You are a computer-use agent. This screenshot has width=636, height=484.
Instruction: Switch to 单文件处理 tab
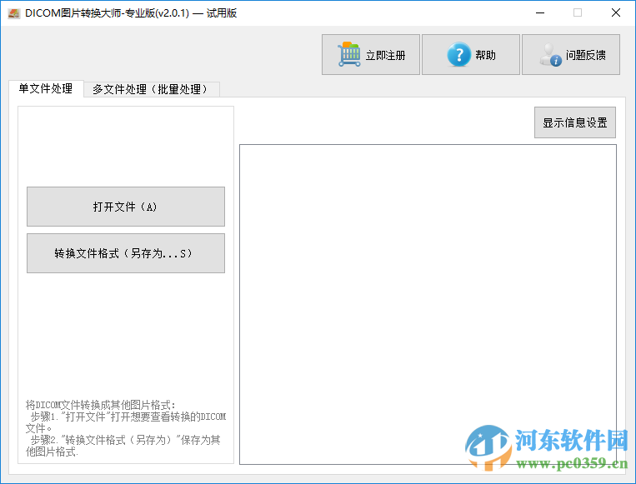click(46, 88)
